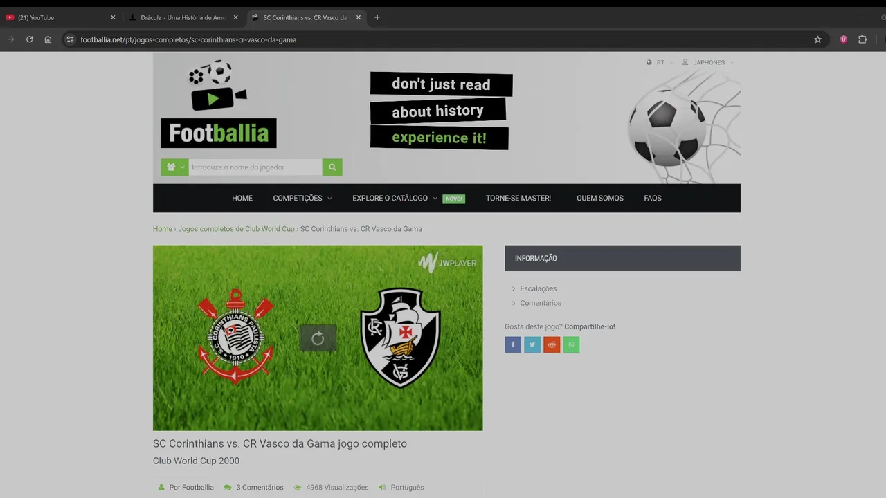The height and width of the screenshot is (498, 886).
Task: Open a new browser tab
Action: click(377, 17)
